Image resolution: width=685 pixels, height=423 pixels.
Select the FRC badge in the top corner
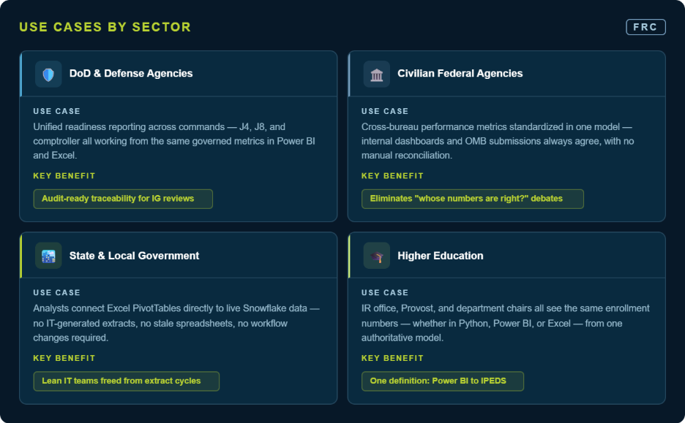pos(645,27)
